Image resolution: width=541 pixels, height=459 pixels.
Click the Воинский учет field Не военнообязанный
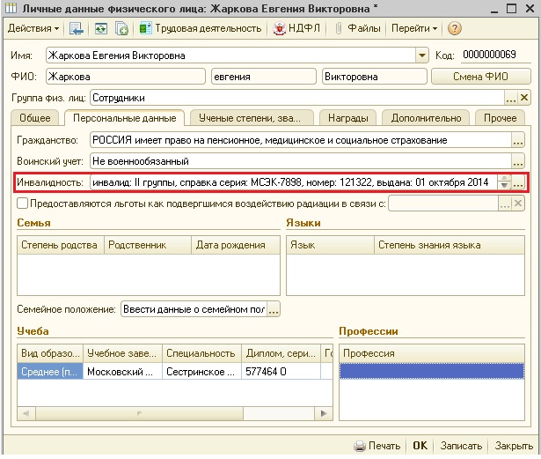click(x=301, y=161)
